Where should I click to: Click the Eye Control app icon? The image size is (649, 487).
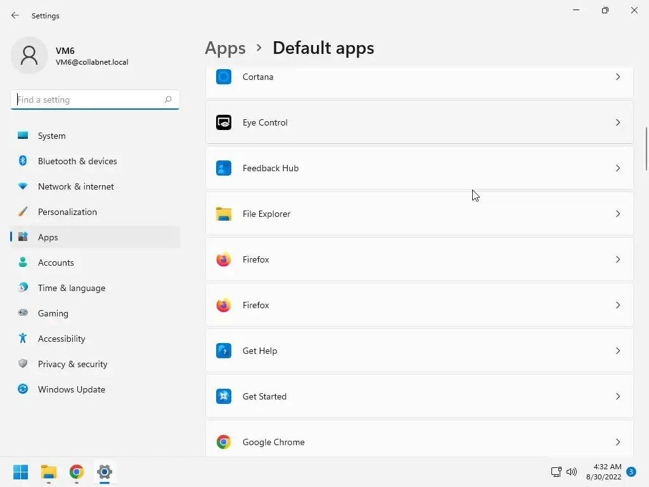click(224, 122)
